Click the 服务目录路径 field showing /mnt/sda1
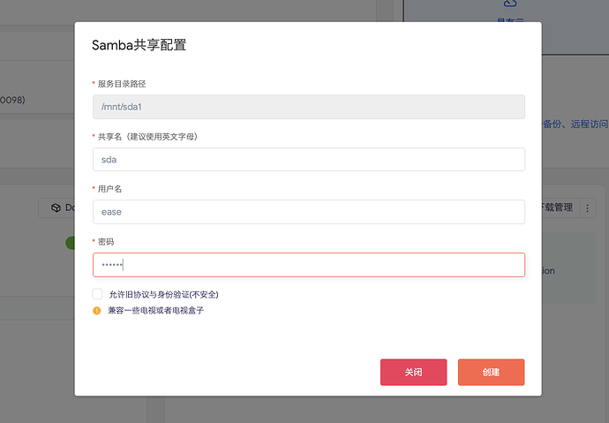Image resolution: width=609 pixels, height=423 pixels. tap(308, 107)
